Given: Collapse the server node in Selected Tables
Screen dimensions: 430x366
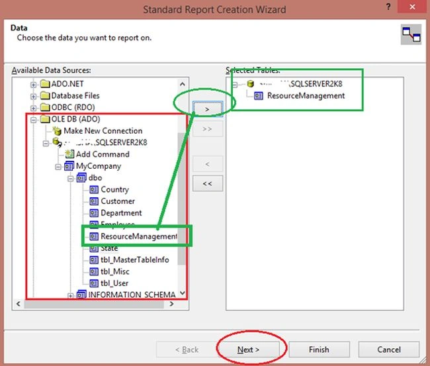Looking at the screenshot, I should tap(235, 85).
